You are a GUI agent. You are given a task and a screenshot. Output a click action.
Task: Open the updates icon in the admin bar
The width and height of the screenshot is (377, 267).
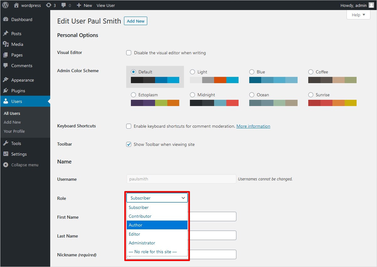click(x=49, y=5)
